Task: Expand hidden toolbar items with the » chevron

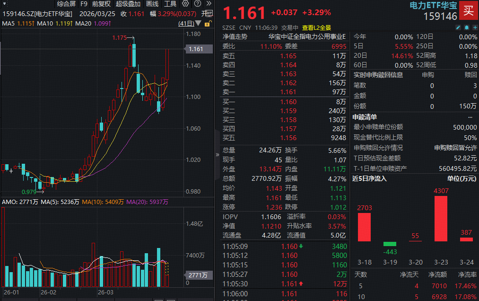Action: pos(209,4)
